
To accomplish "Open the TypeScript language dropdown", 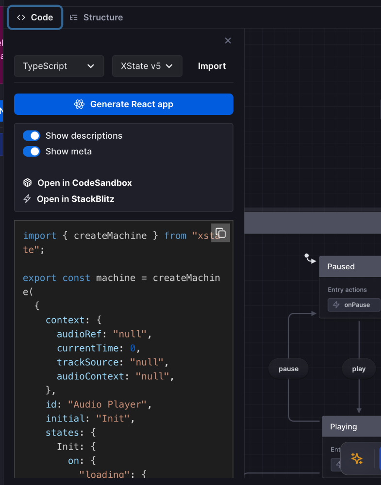I will [x=59, y=66].
